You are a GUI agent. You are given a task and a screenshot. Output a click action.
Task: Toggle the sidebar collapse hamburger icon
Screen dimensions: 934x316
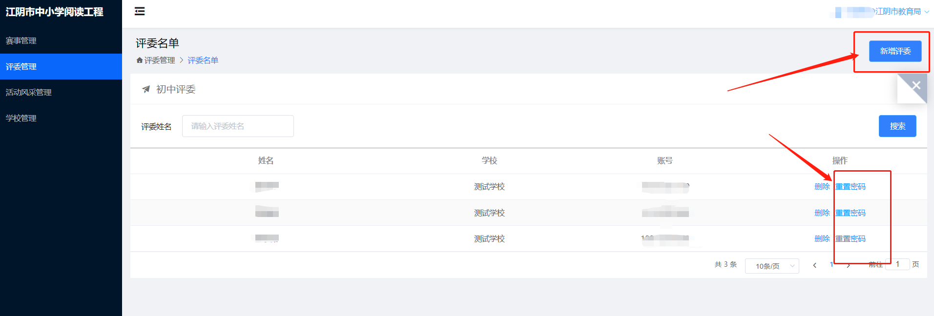[x=140, y=11]
